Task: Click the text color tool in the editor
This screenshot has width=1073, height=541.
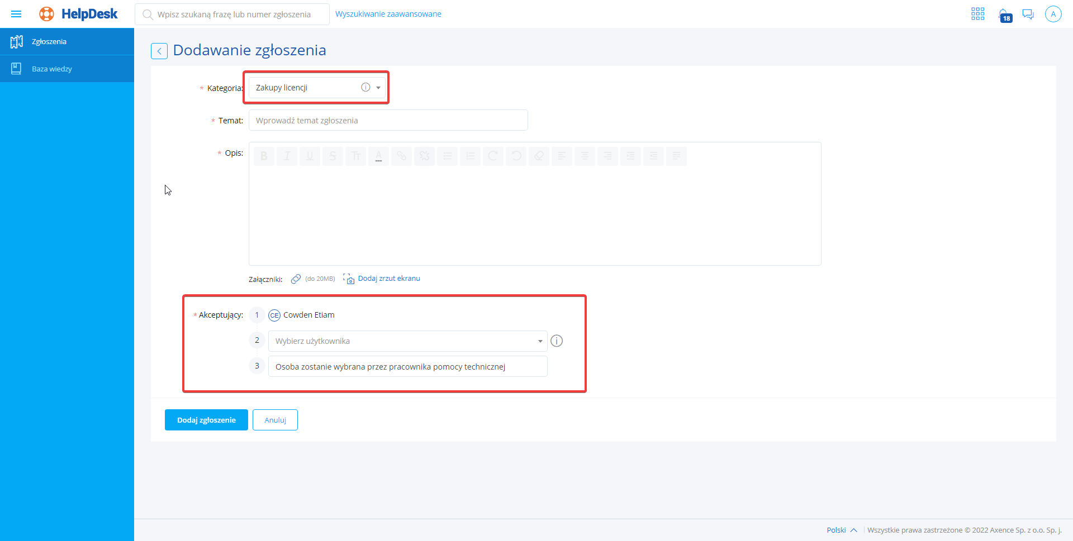Action: [378, 156]
